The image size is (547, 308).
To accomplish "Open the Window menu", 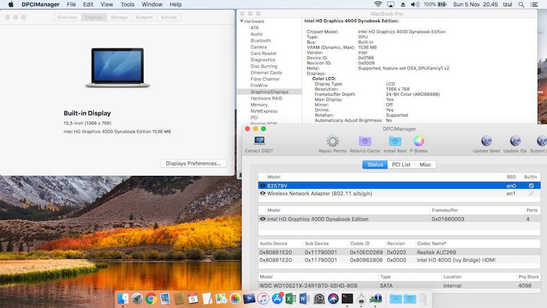I will point(152,5).
